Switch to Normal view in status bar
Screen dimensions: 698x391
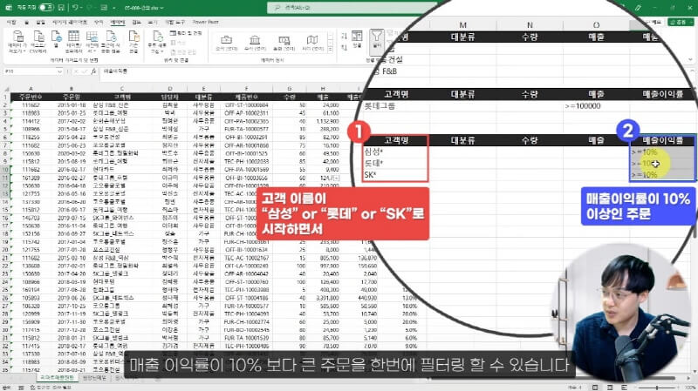coord(595,388)
